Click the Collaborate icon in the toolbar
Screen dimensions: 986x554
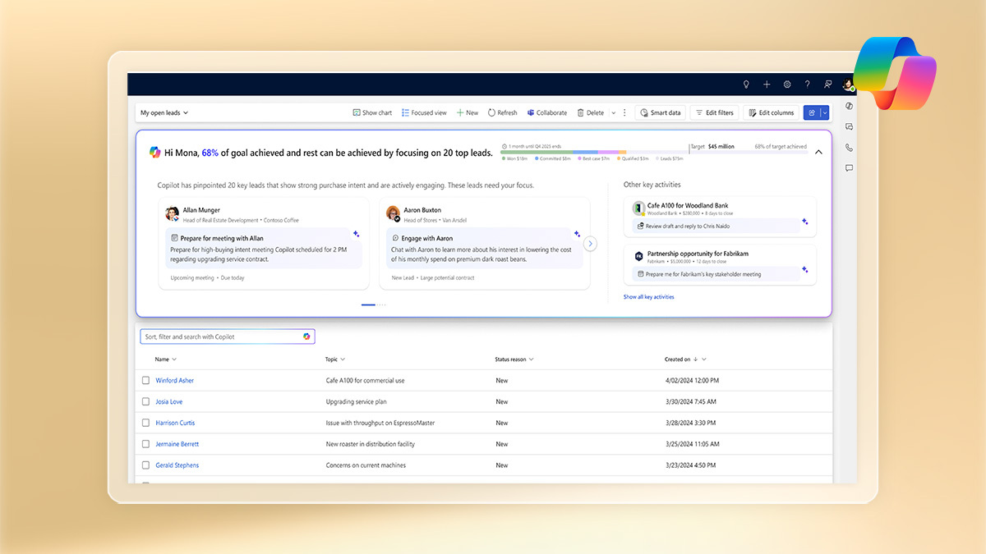547,112
